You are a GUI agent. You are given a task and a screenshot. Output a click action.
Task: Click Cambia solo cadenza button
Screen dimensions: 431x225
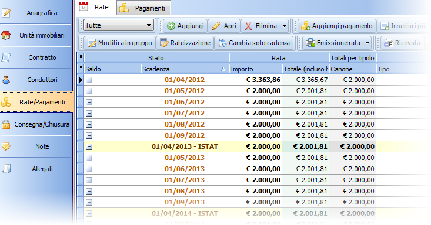pos(253,43)
